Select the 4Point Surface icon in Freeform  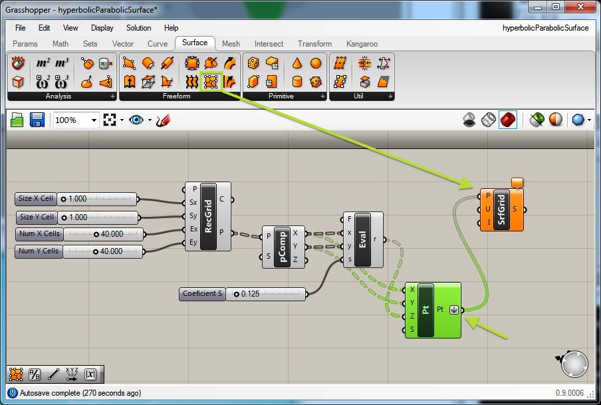tap(130, 63)
